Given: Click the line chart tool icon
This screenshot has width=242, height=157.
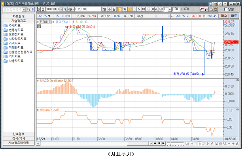Looking at the screenshot, I should tap(206, 9).
